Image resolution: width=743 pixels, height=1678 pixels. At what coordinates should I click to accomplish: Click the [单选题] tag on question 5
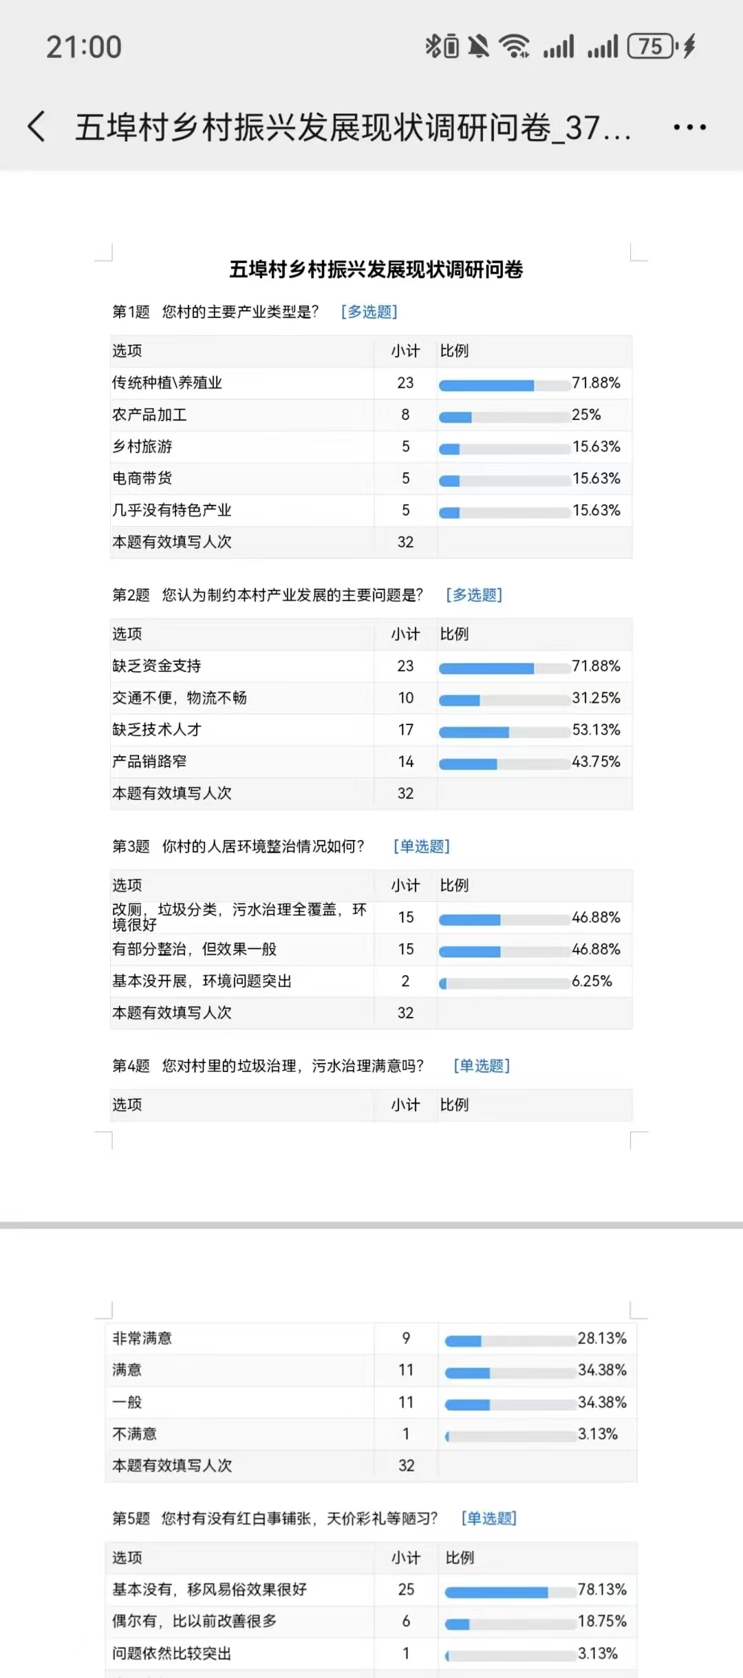489,1518
